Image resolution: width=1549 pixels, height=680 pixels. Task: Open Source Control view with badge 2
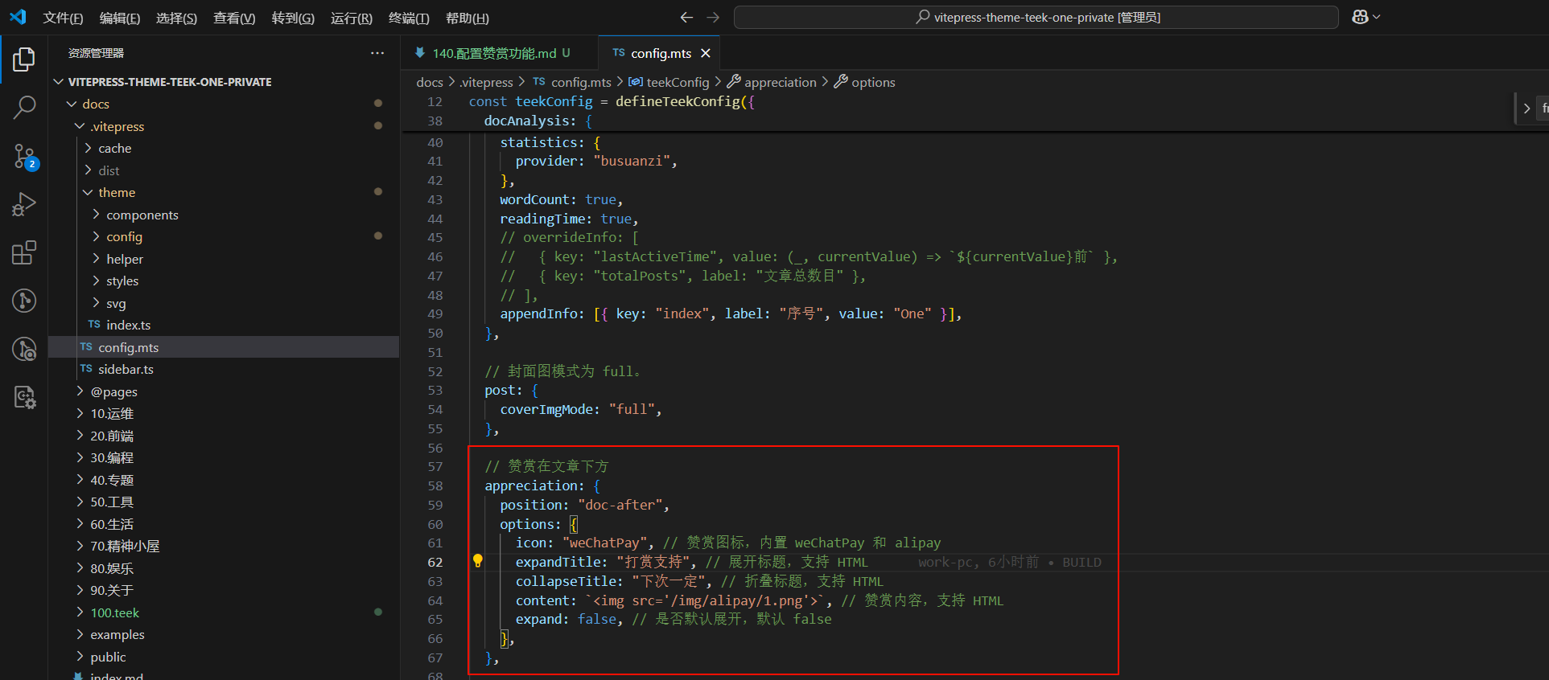[x=24, y=156]
